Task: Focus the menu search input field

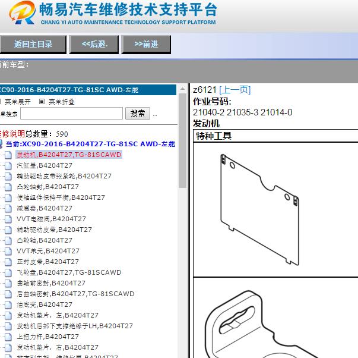Action: [71, 113]
